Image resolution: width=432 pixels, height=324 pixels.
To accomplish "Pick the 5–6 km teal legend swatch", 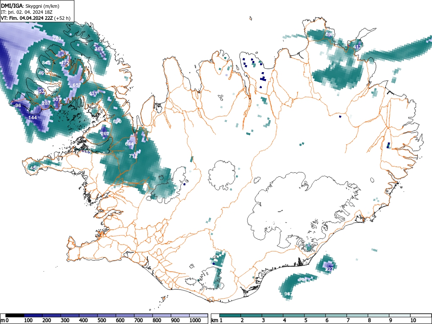I will pyautogui.click(x=315, y=315).
